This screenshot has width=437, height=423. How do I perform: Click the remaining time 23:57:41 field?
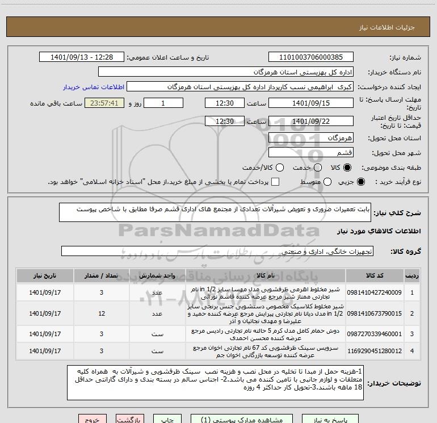[x=104, y=103]
